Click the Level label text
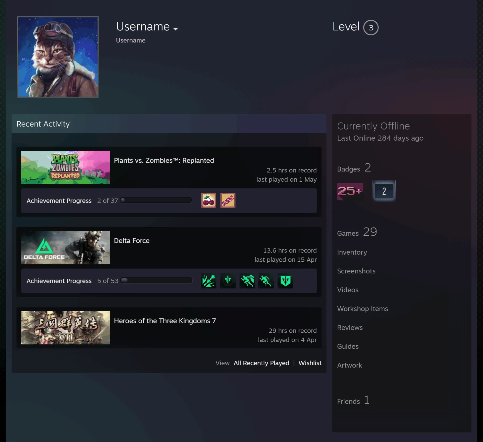The image size is (483, 442). [346, 27]
